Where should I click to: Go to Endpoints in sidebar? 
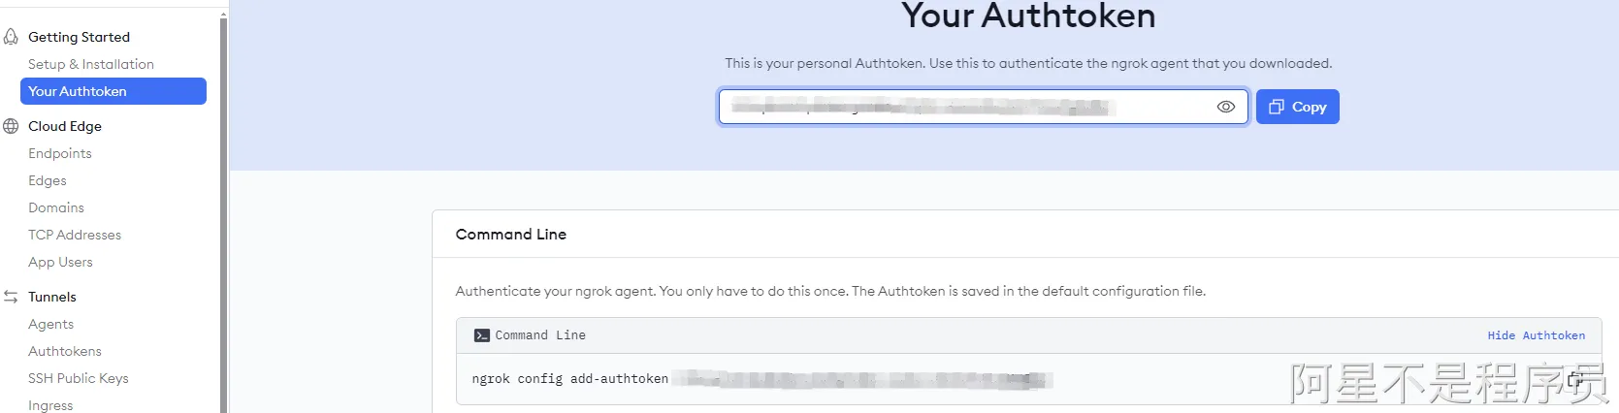[x=60, y=153]
